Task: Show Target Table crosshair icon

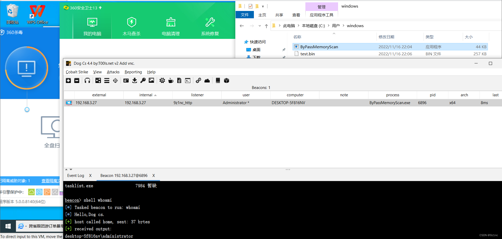Action: pyautogui.click(x=115, y=81)
